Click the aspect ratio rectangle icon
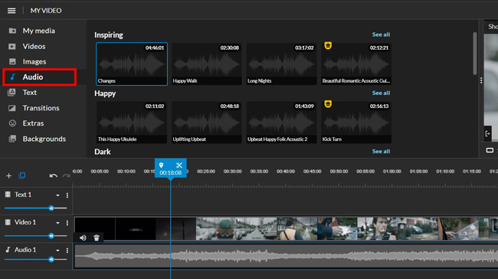The image size is (498, 279). tap(490, 150)
